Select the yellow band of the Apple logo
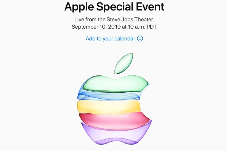 109,107
